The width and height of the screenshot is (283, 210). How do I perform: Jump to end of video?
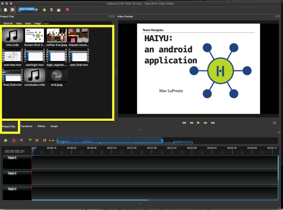(x=213, y=123)
